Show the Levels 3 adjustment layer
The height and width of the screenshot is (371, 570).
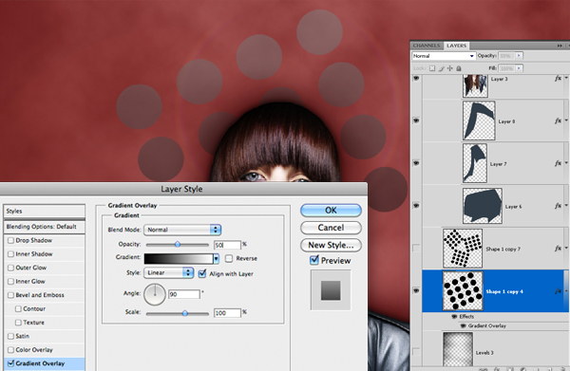(416, 351)
